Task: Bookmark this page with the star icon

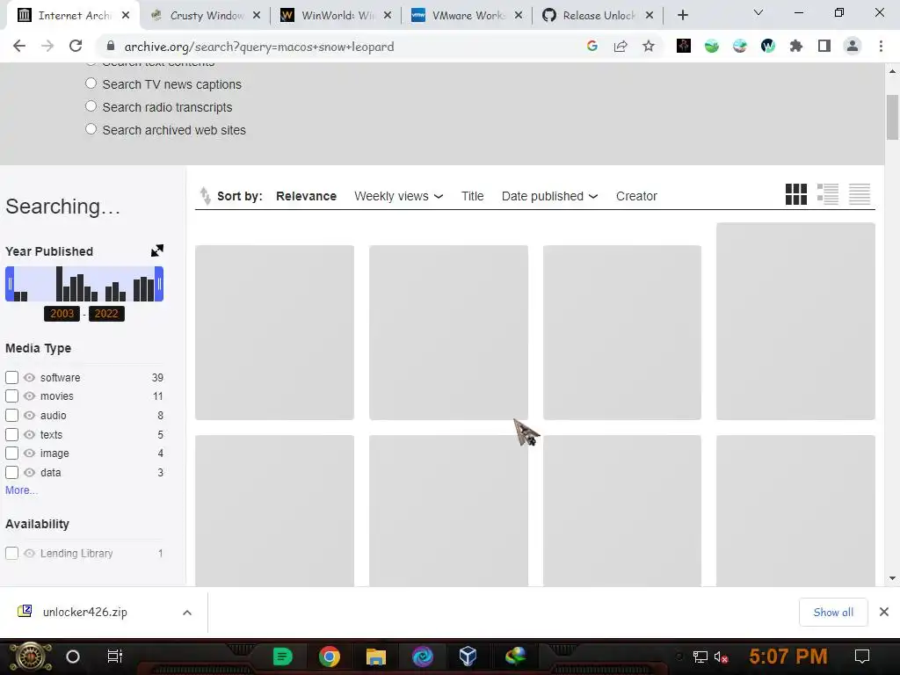Action: point(649,47)
